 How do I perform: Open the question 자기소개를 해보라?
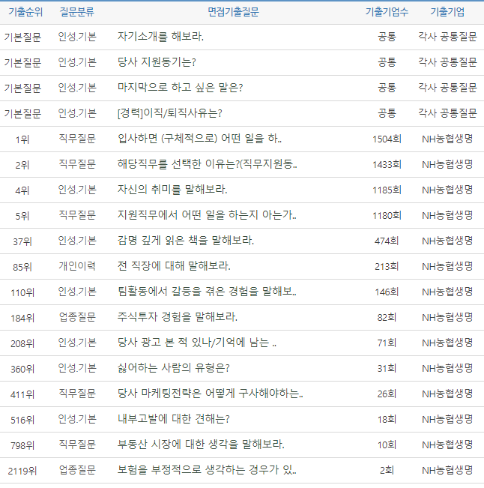(x=160, y=37)
